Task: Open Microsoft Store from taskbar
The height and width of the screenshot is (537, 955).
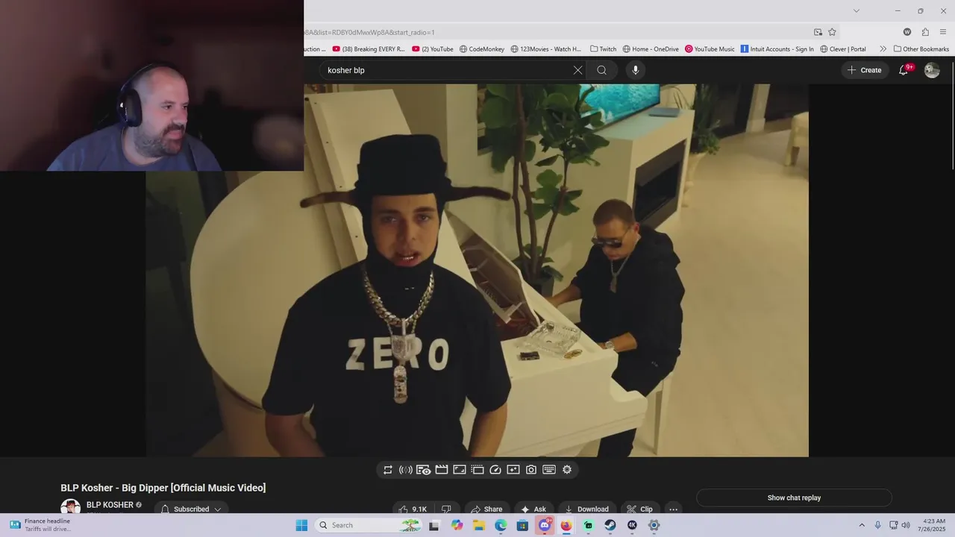Action: pyautogui.click(x=522, y=525)
